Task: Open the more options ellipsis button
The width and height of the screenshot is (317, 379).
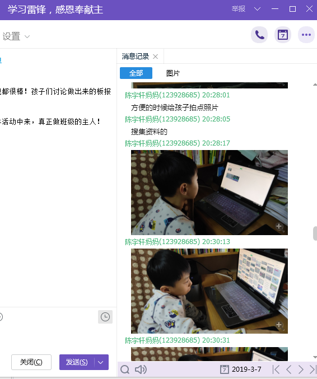Action: (306, 35)
